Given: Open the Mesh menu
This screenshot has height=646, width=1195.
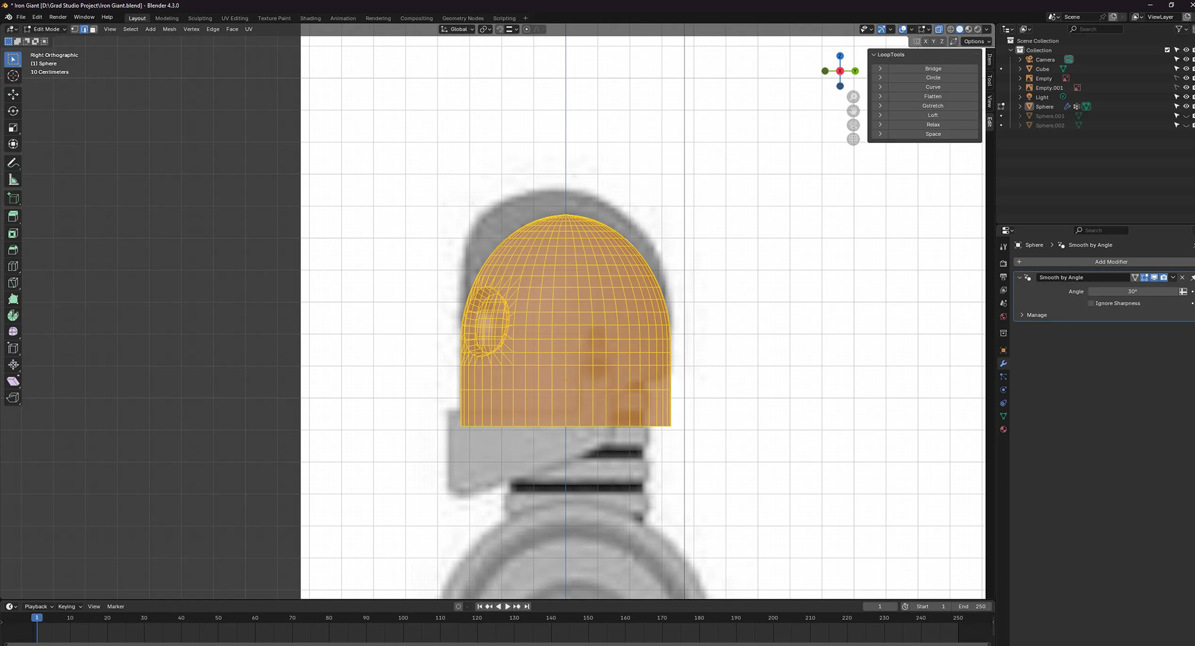Looking at the screenshot, I should (x=169, y=29).
